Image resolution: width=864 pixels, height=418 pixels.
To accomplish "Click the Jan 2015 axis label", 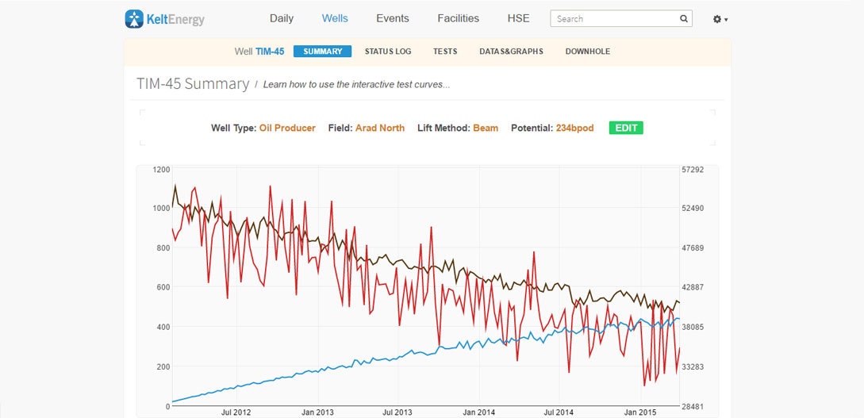I will 639,412.
